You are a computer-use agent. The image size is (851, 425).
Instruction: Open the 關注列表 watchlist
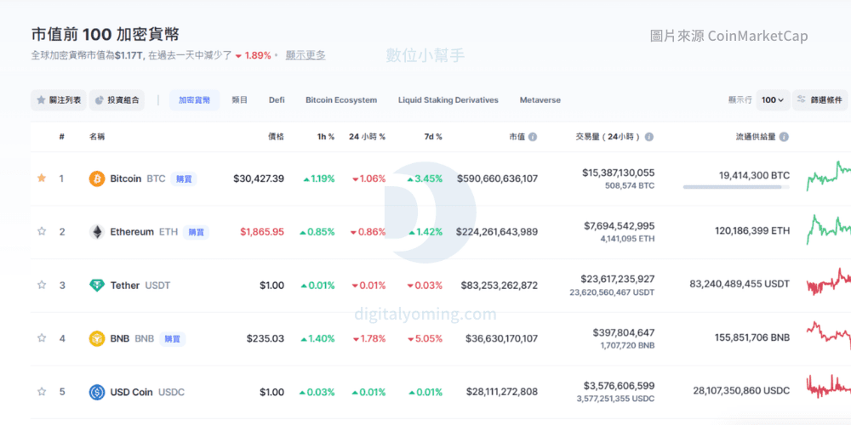59,100
